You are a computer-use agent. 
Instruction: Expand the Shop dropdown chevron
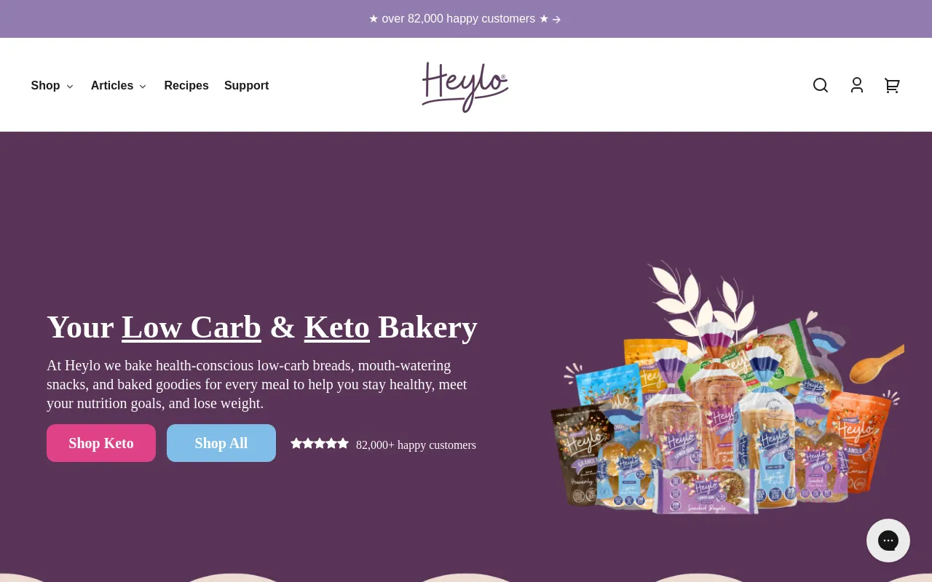pos(70,87)
